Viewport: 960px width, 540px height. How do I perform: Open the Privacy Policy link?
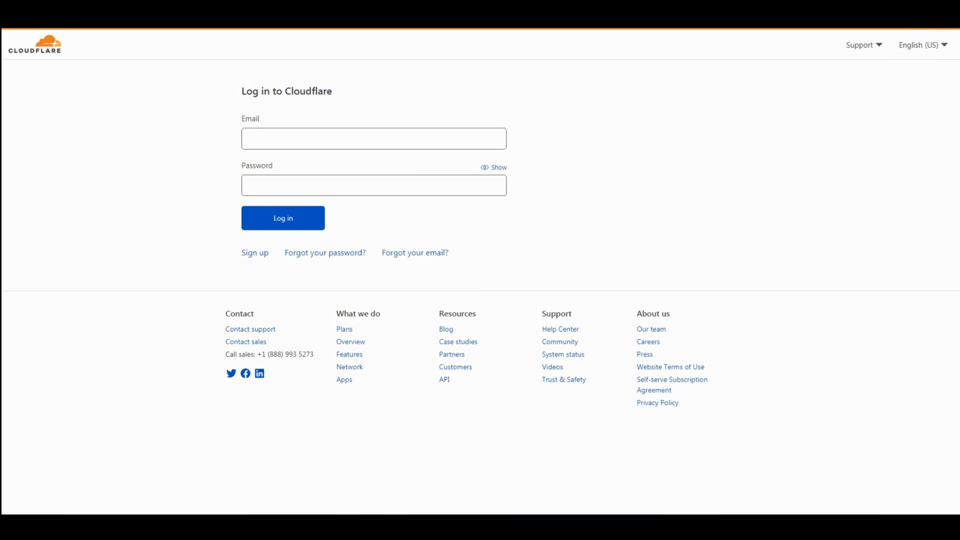657,403
